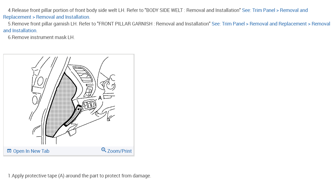Select the Zoom/Print text label
The height and width of the screenshot is (185, 332).
[x=120, y=151]
